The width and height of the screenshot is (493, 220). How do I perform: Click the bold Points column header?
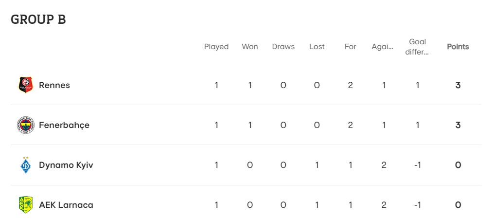[458, 47]
